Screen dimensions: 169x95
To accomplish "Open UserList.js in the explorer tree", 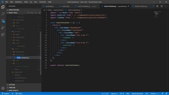I will click(x=20, y=28).
